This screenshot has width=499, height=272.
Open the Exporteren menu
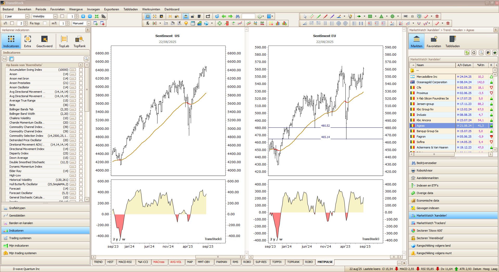pyautogui.click(x=111, y=9)
